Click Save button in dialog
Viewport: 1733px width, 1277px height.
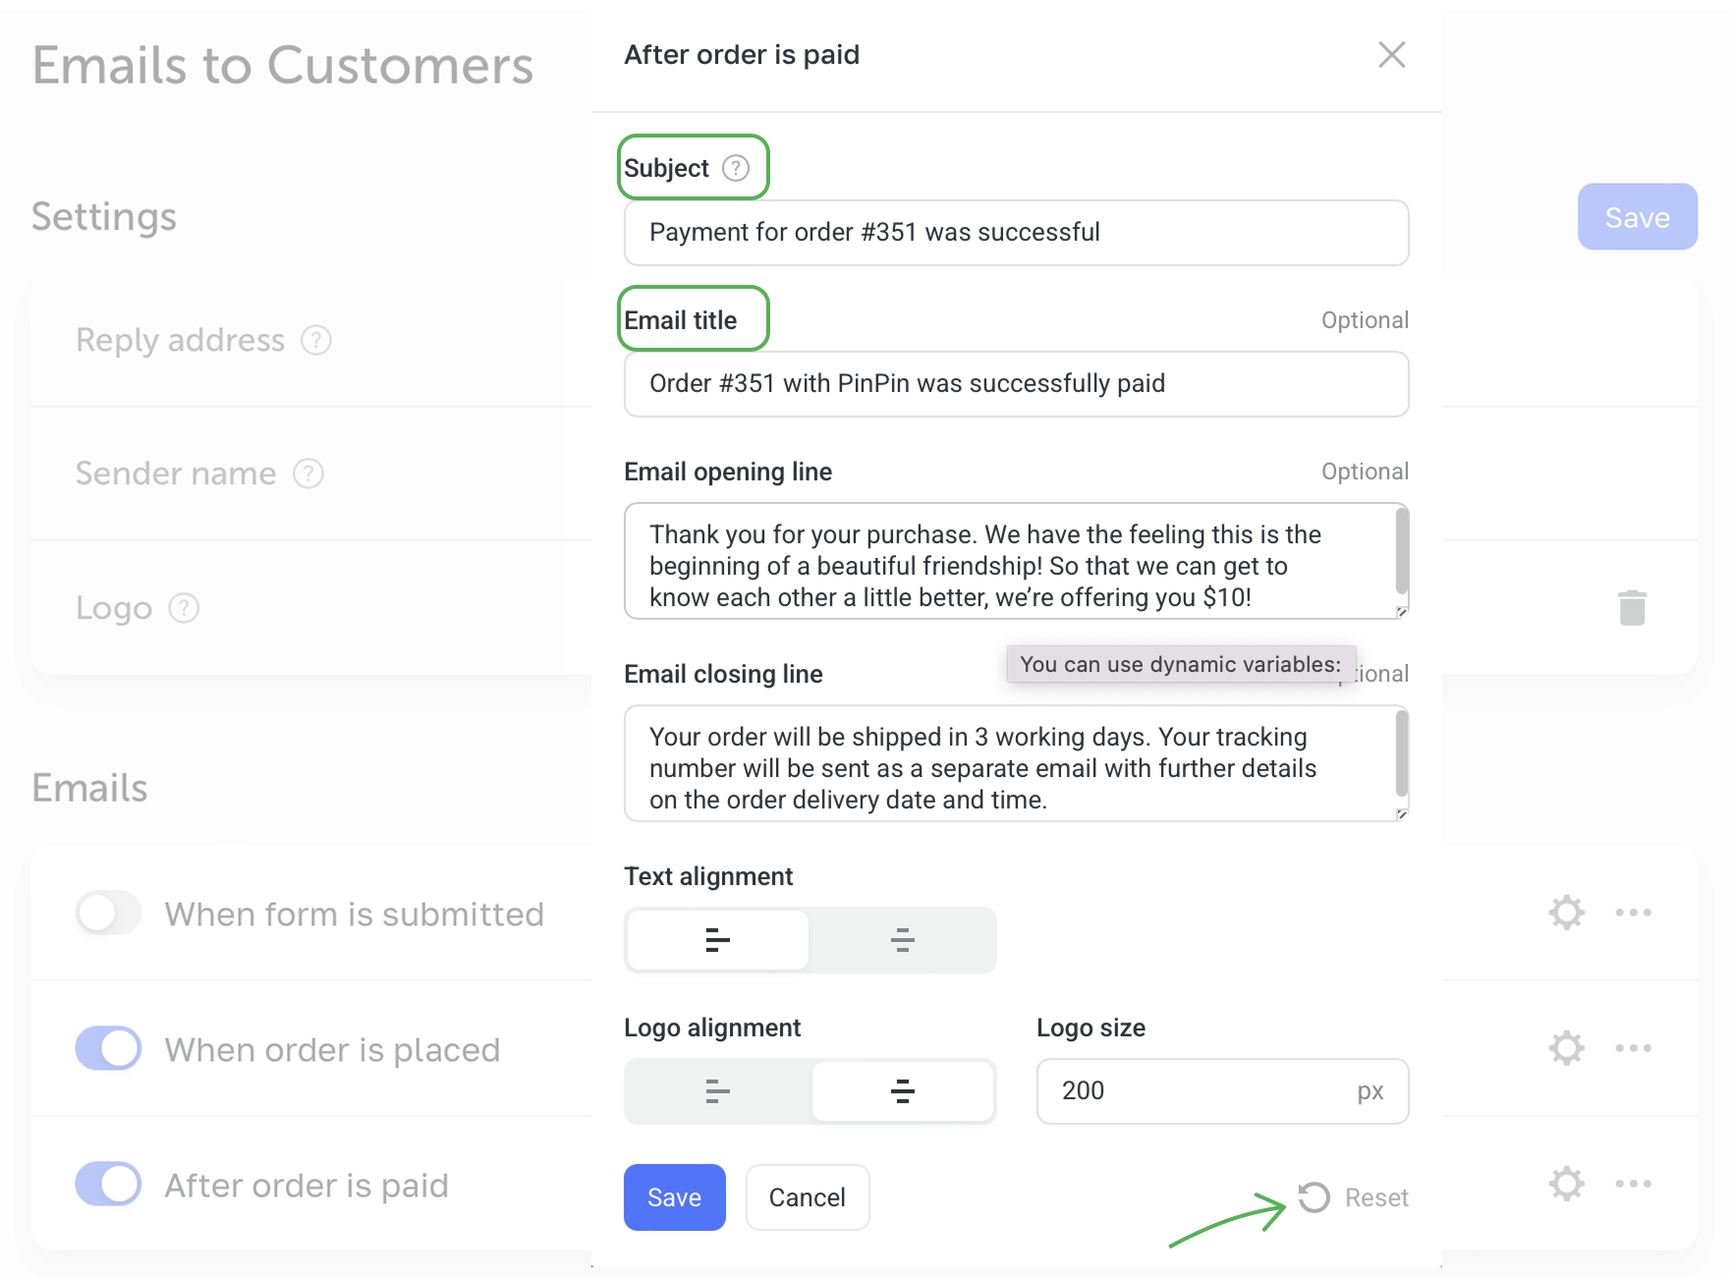(x=674, y=1197)
